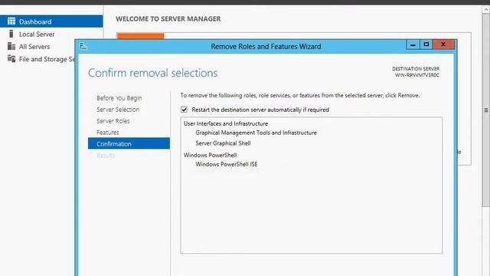Click the orange tile behind the wizard
This screenshot has height=276, width=490.
pos(140,36)
